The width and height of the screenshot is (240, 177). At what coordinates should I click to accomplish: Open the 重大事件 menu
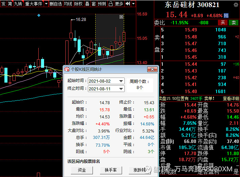pos(34,4)
